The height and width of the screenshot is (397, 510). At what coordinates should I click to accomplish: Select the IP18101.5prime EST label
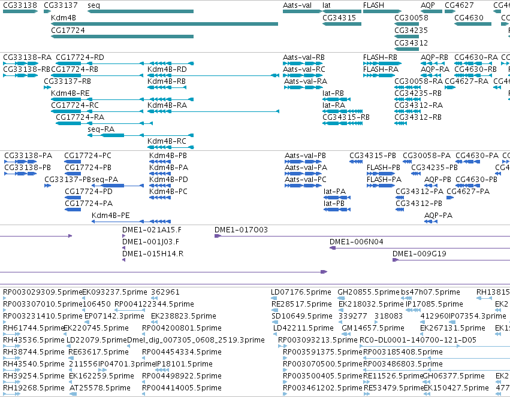click(184, 364)
